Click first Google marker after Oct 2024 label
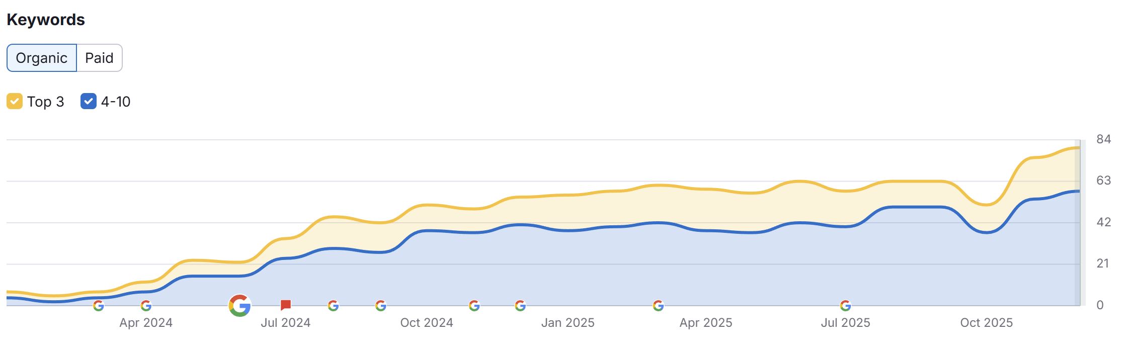Image resolution: width=1126 pixels, height=353 pixels. click(474, 305)
